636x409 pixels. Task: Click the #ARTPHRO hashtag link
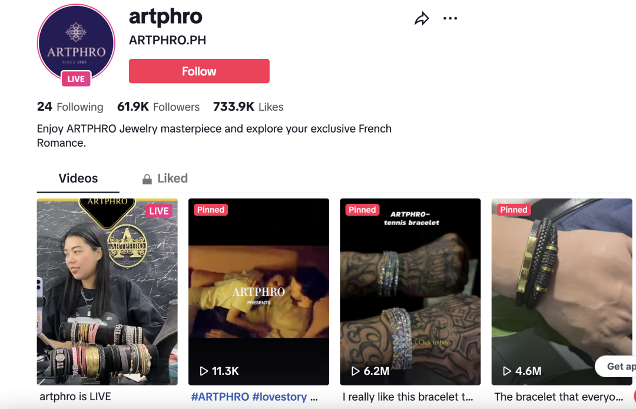pyautogui.click(x=220, y=397)
